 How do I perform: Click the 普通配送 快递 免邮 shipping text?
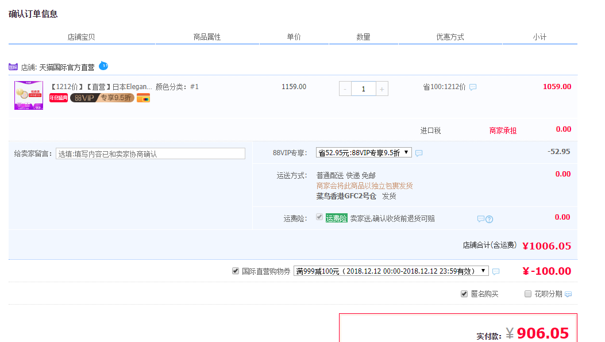tap(346, 175)
